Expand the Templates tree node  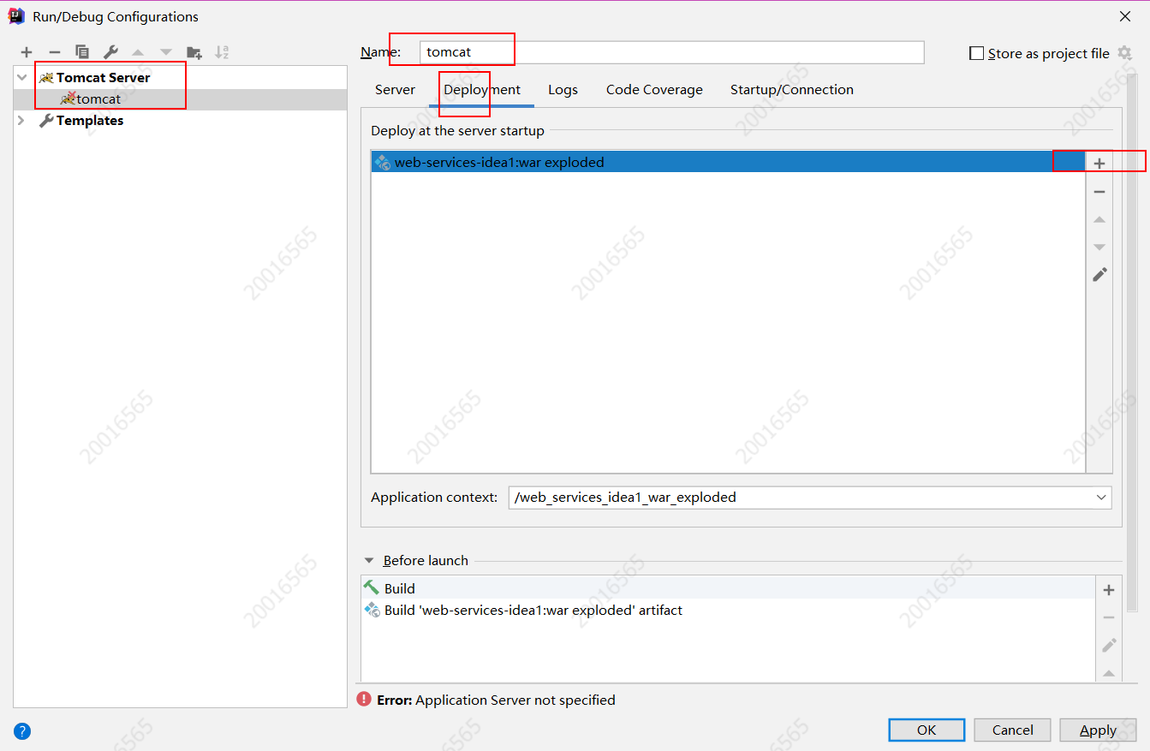(x=22, y=121)
